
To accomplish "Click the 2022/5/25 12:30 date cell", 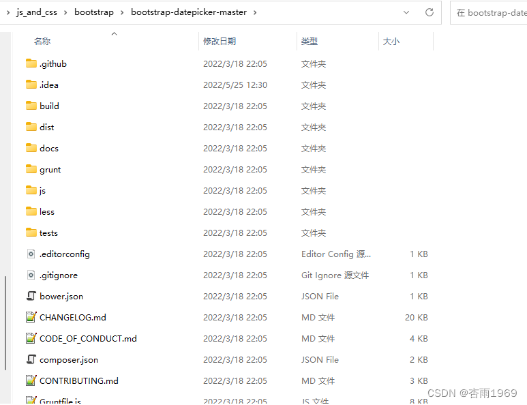I will [235, 85].
